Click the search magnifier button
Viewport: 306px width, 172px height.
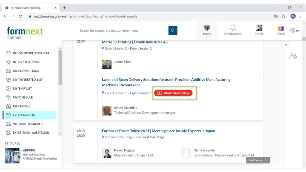[x=173, y=30]
